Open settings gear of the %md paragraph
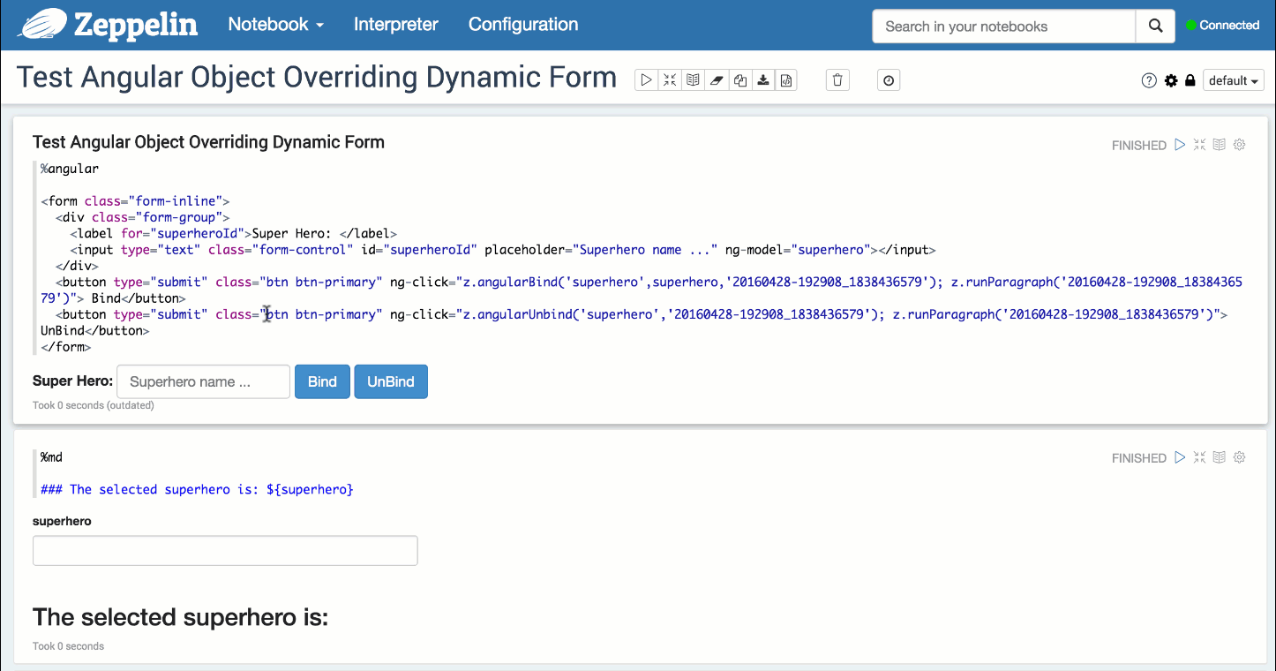The image size is (1276, 671). (x=1239, y=457)
